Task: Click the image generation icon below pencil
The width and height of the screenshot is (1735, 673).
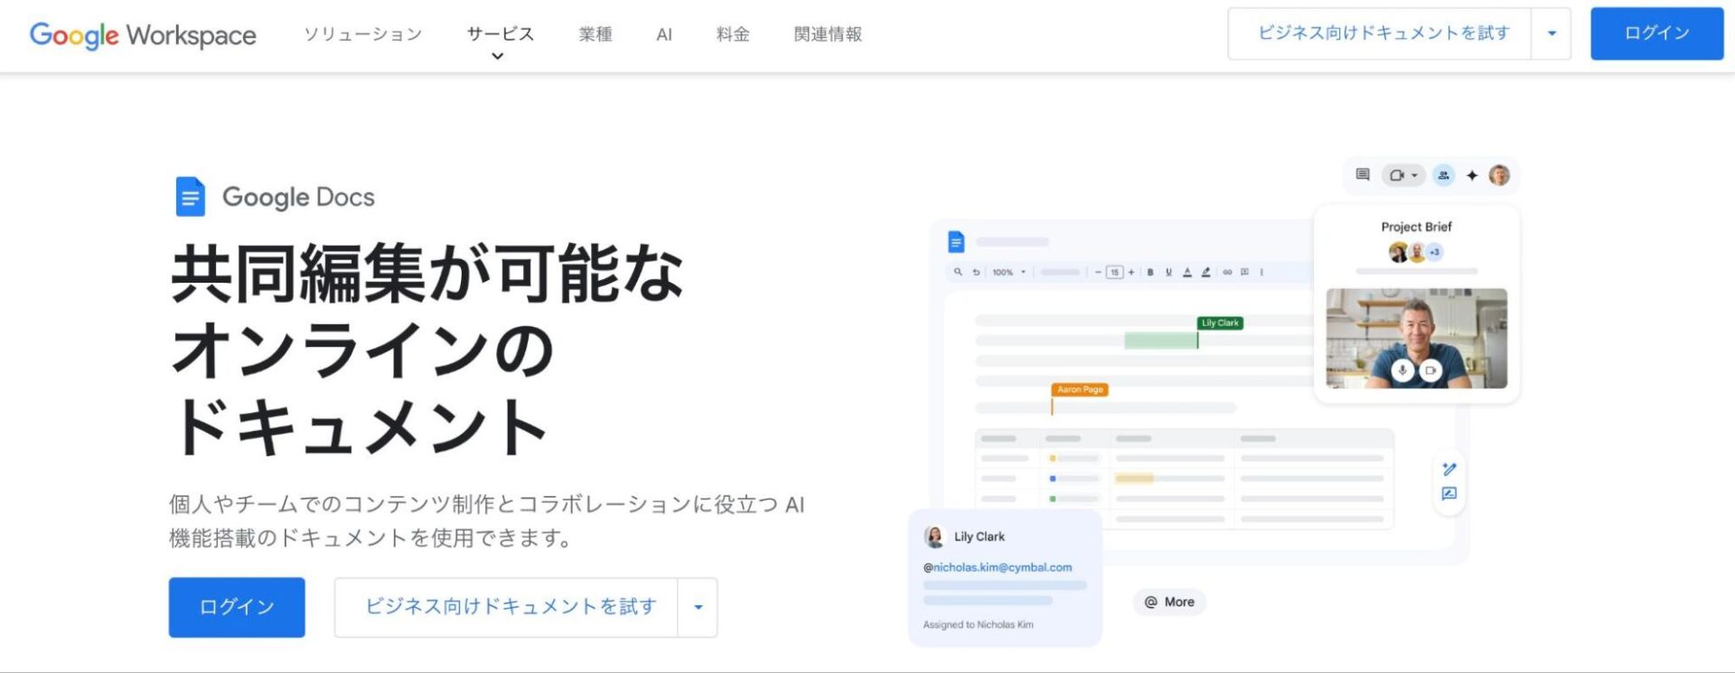Action: [1449, 493]
